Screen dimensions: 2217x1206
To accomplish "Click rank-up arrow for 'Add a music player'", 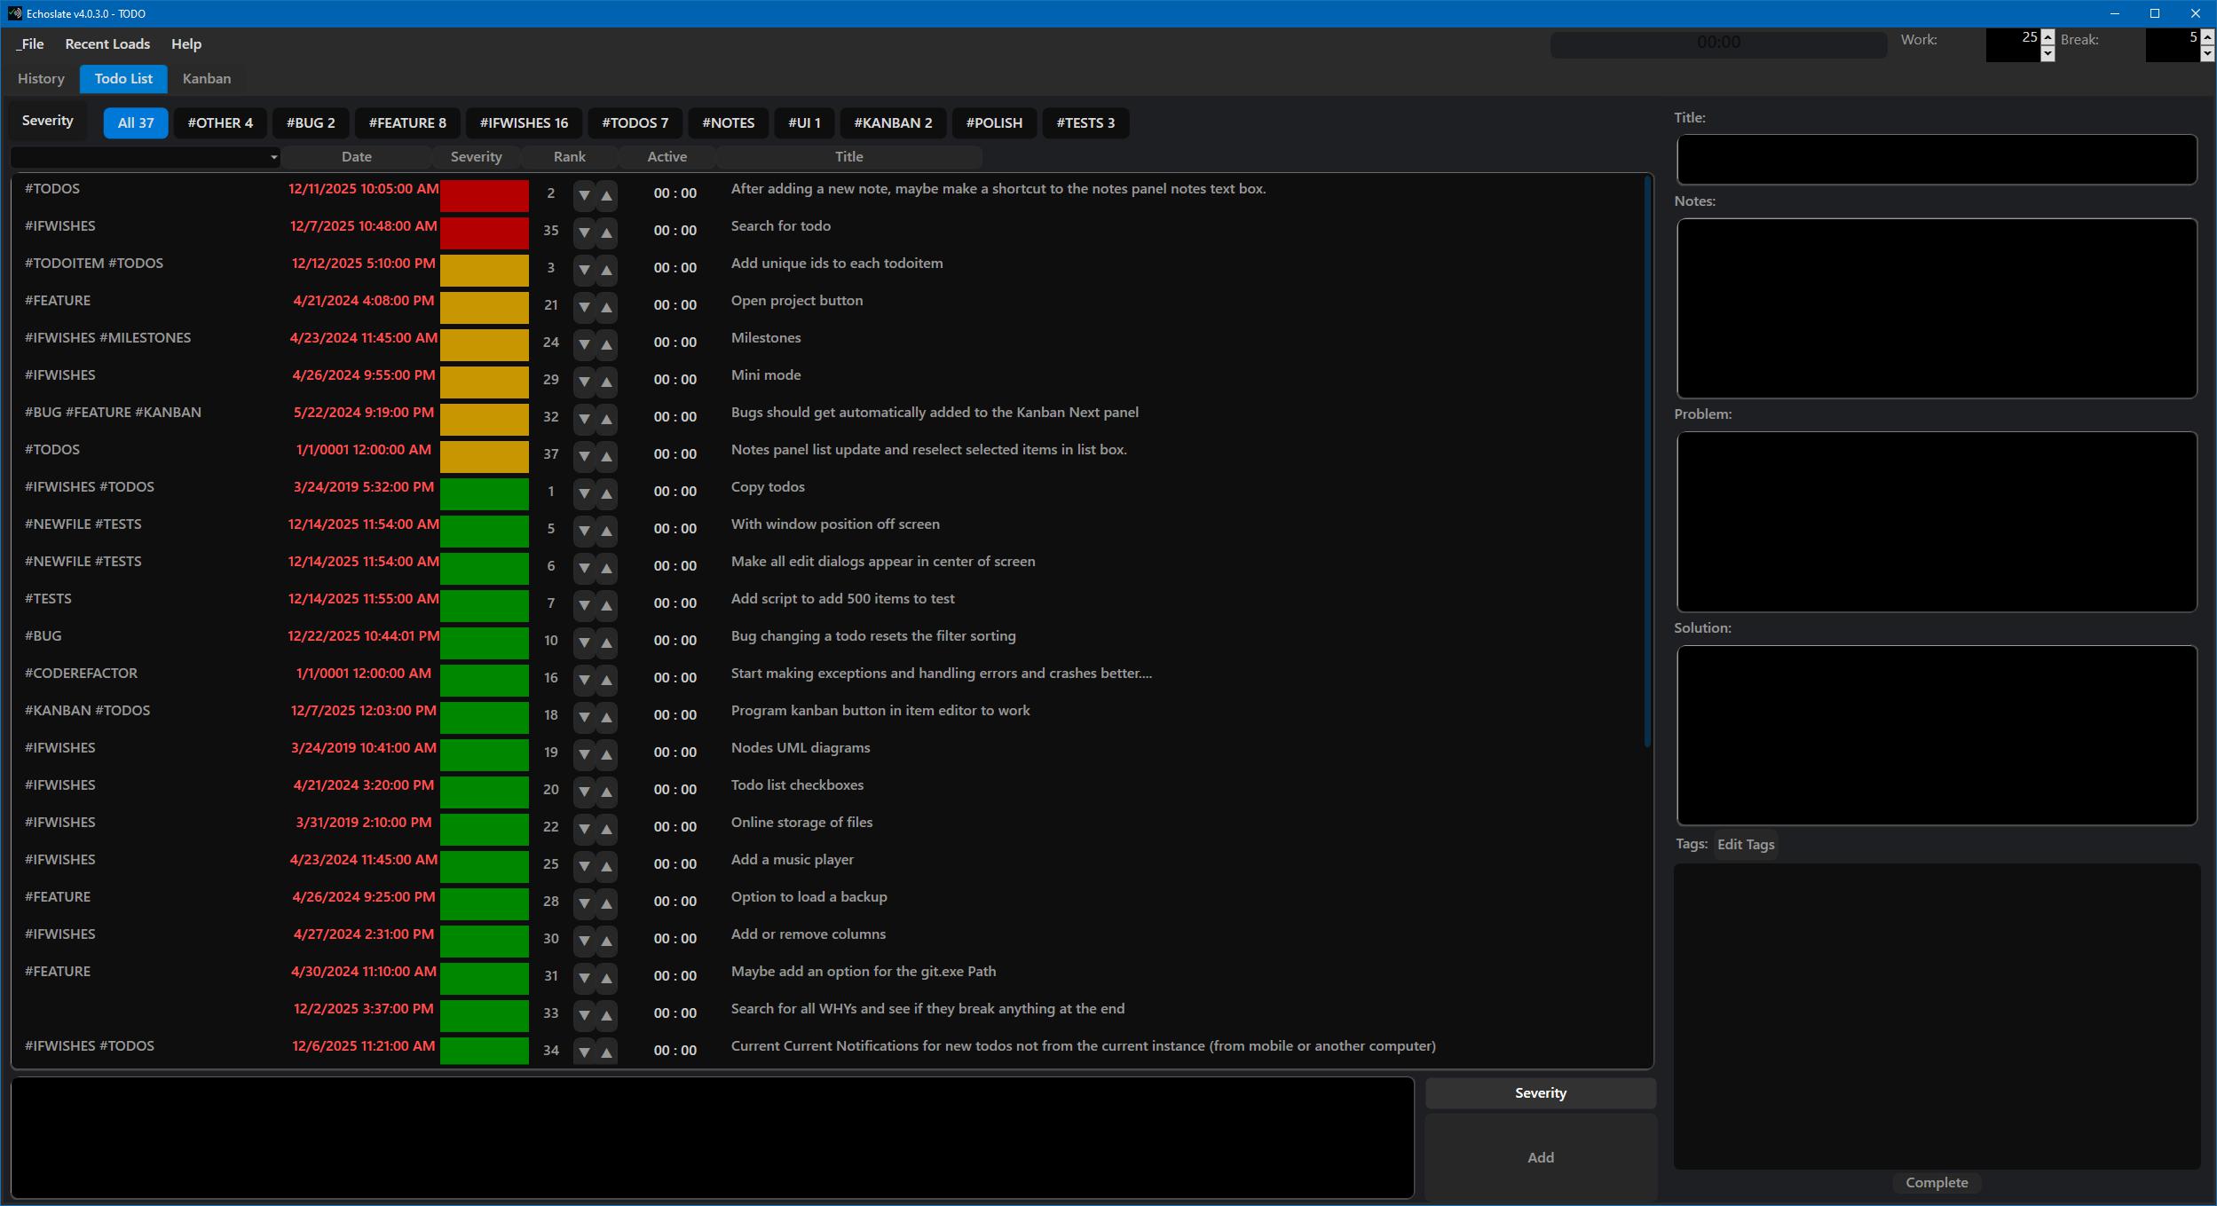I will point(607,866).
